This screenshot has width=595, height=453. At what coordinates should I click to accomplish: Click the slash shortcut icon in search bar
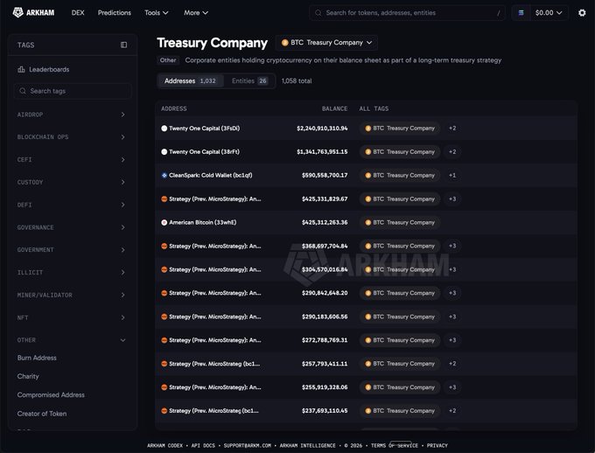tap(498, 13)
